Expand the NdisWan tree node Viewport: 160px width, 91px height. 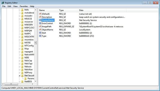click(x=19, y=70)
